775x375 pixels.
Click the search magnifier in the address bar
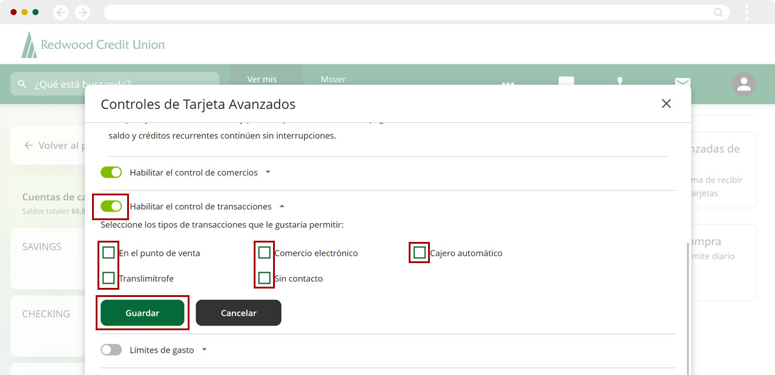[718, 12]
